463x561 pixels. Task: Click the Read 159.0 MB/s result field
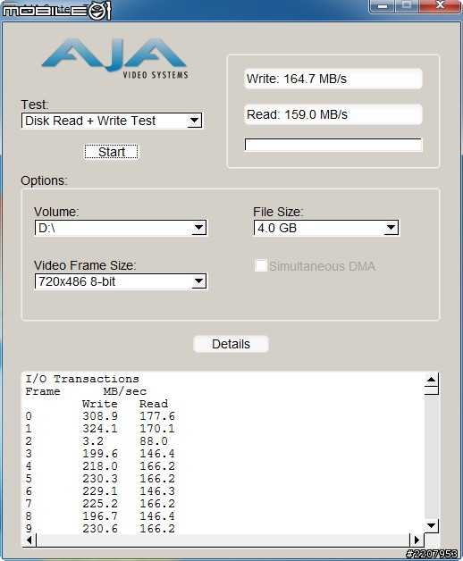click(333, 114)
